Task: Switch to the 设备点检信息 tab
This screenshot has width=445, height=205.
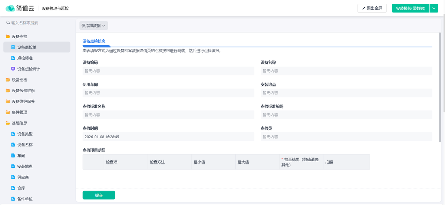Action: pyautogui.click(x=94, y=41)
